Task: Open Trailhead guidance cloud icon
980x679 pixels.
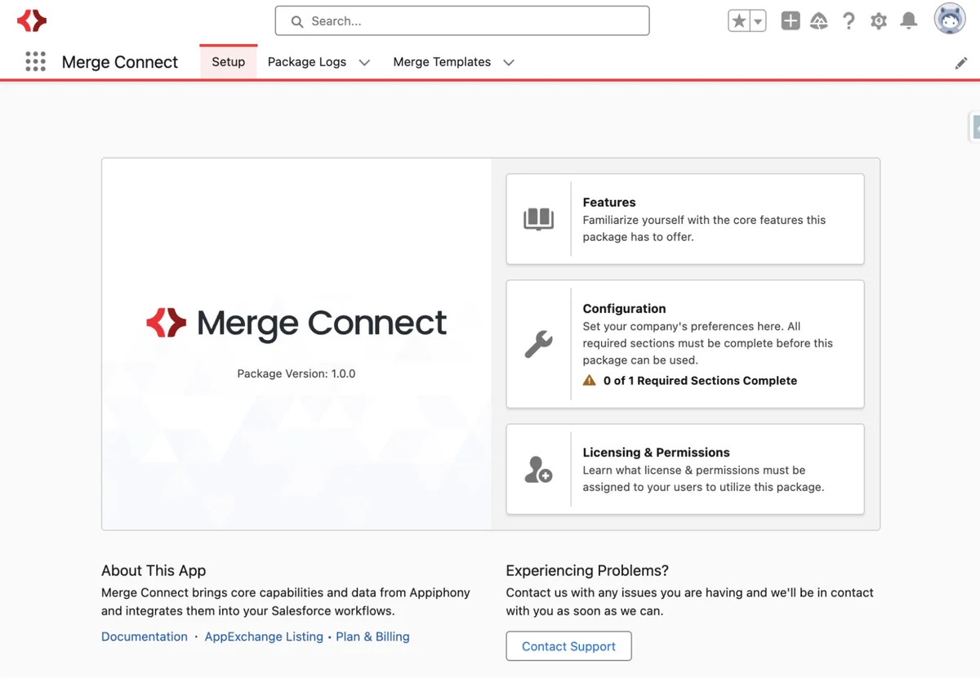Action: click(819, 21)
